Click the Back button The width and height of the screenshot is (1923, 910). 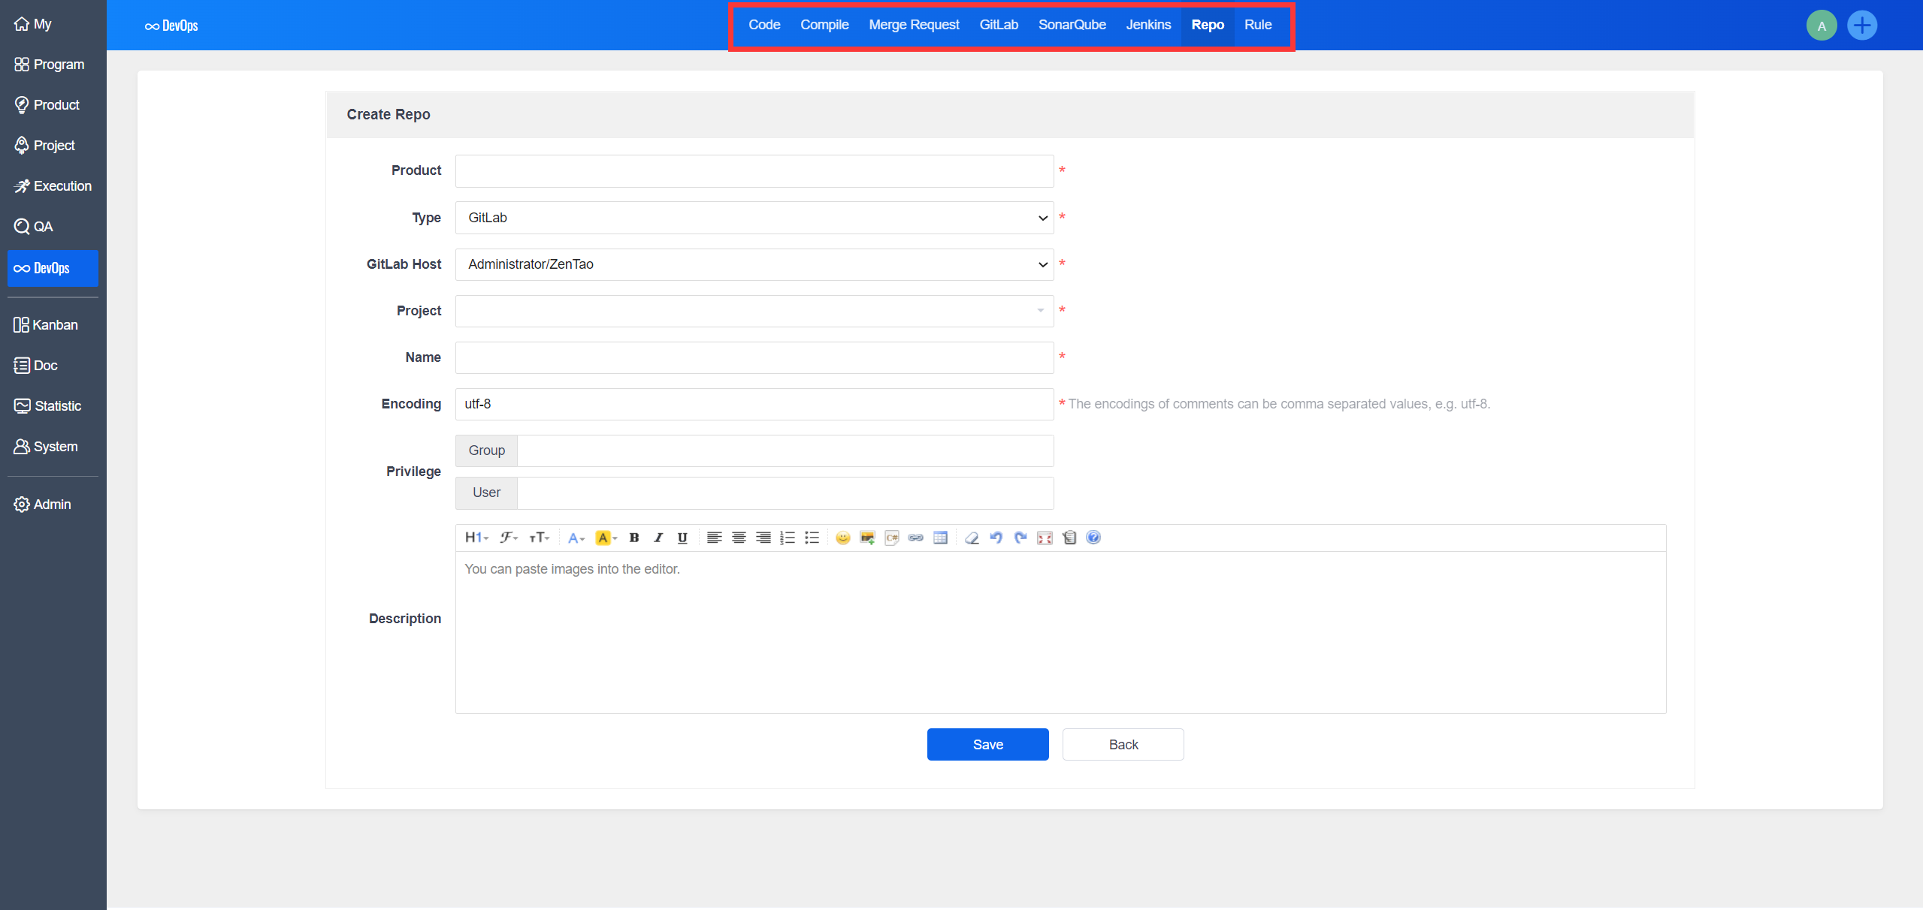[x=1123, y=744]
